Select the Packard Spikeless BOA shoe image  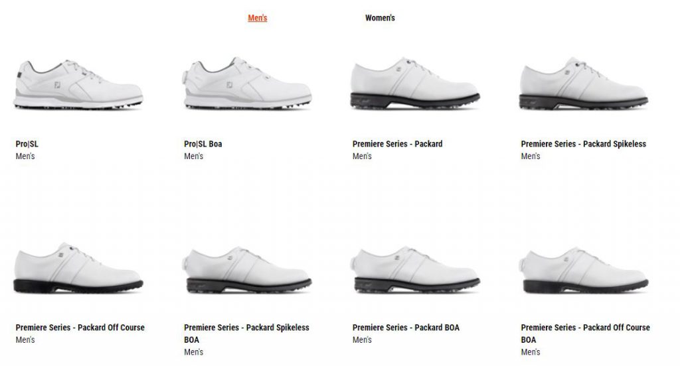click(x=247, y=270)
